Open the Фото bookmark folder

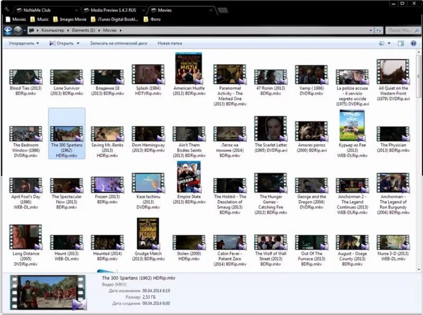[x=152, y=20]
